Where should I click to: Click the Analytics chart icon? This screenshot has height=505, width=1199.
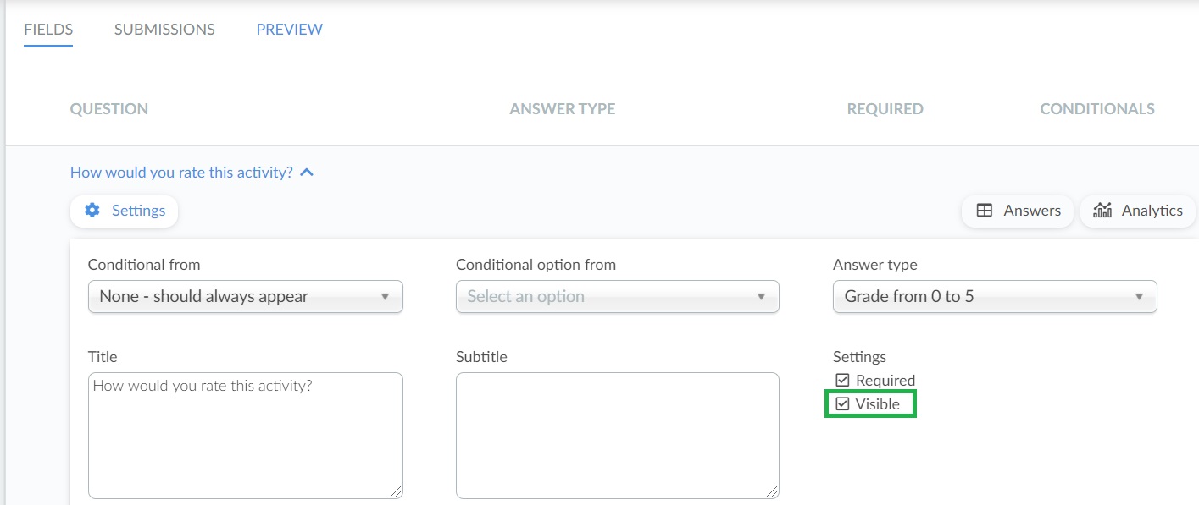pyautogui.click(x=1102, y=211)
